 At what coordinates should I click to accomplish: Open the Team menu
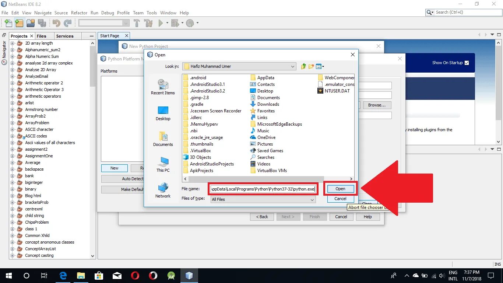click(138, 13)
